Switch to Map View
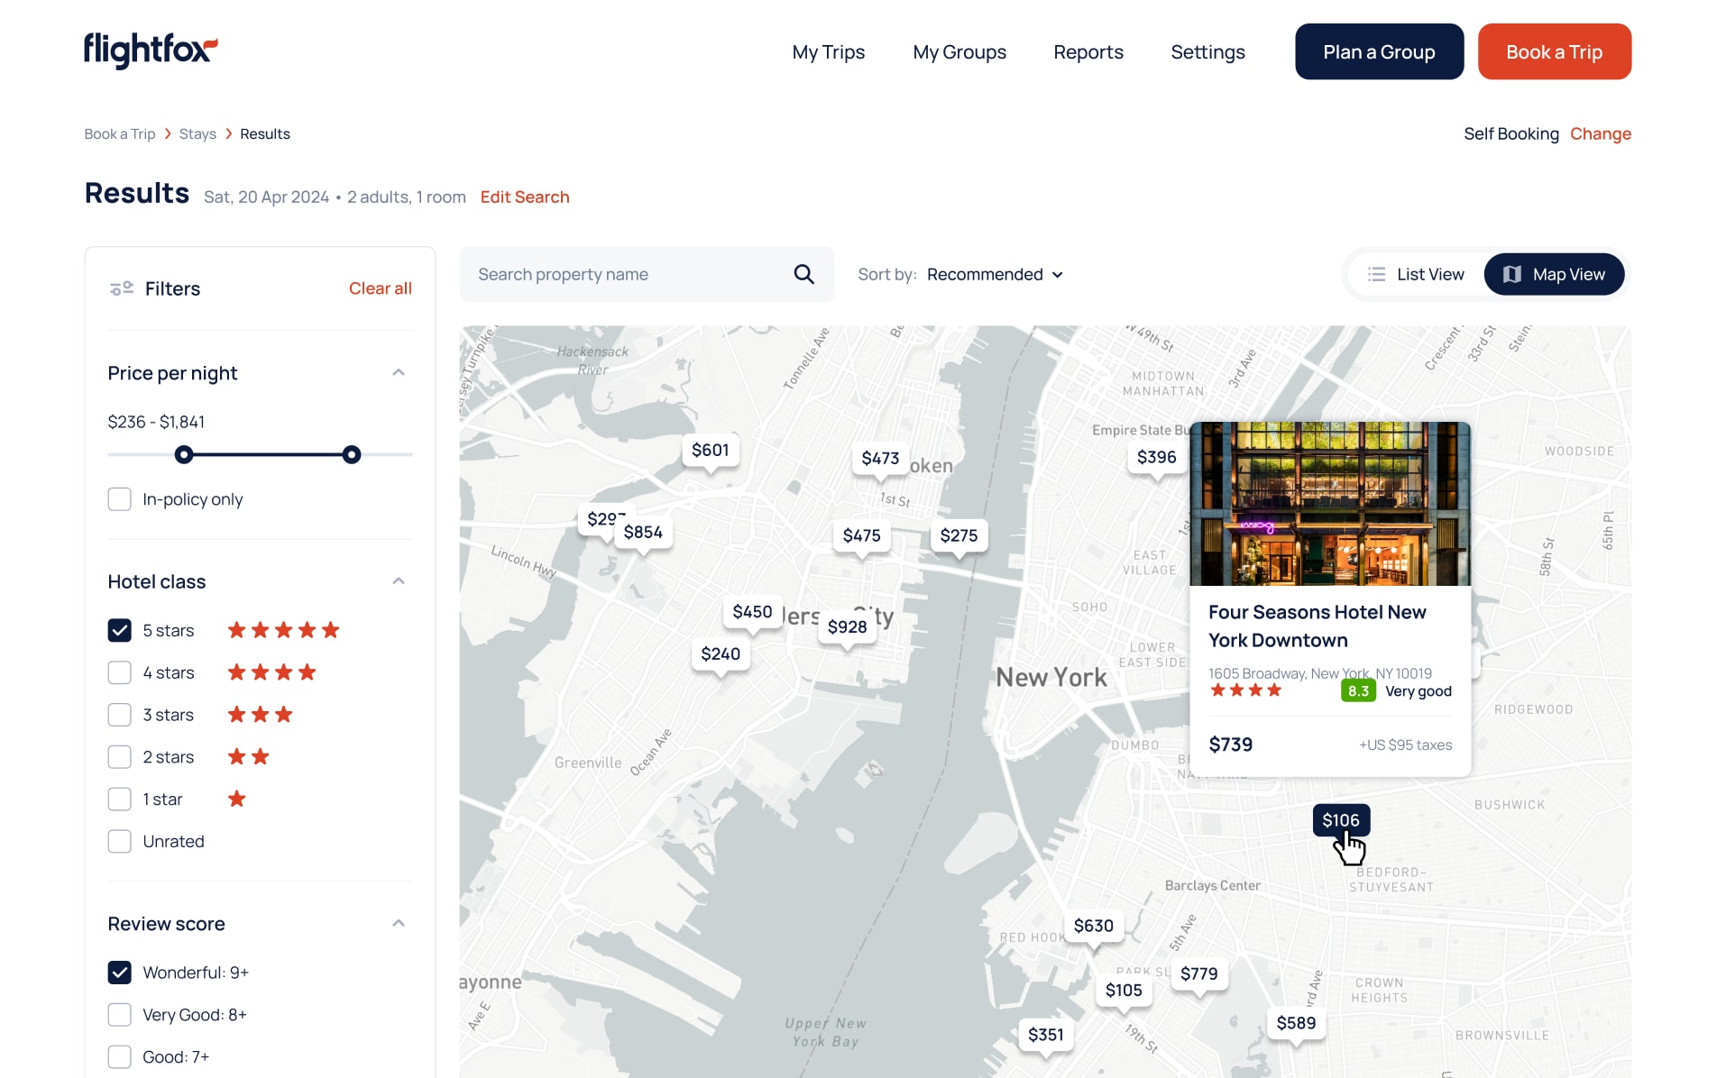Screen dimensions: 1717x1078 point(1554,274)
